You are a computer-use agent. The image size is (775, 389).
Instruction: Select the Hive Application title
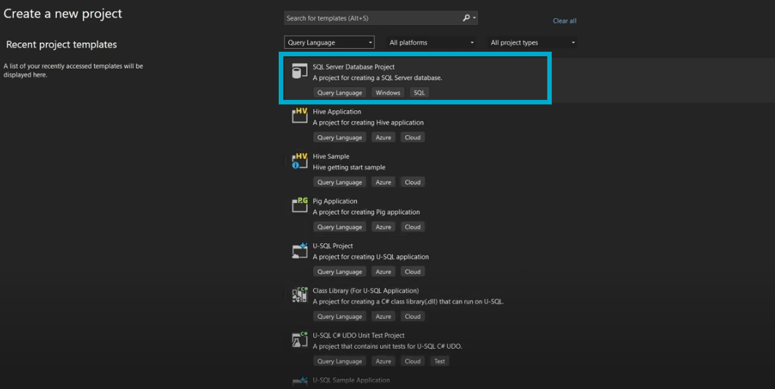(336, 112)
